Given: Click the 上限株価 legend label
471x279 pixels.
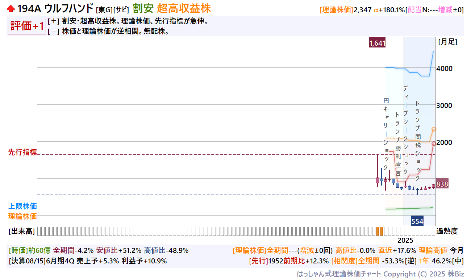Looking at the screenshot, I should click(x=22, y=206).
